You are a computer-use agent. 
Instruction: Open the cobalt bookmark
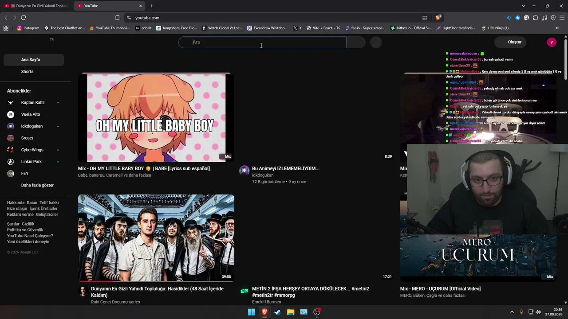(x=143, y=28)
